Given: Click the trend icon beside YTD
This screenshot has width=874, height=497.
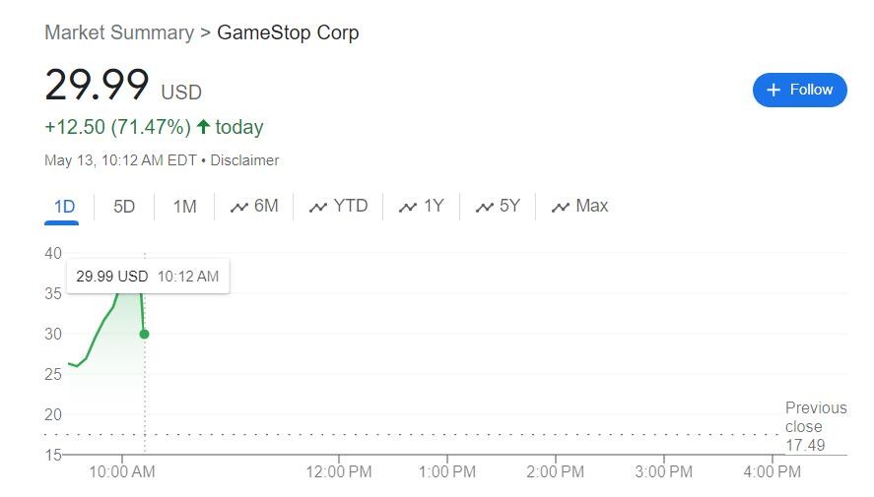Looking at the screenshot, I should 317,207.
